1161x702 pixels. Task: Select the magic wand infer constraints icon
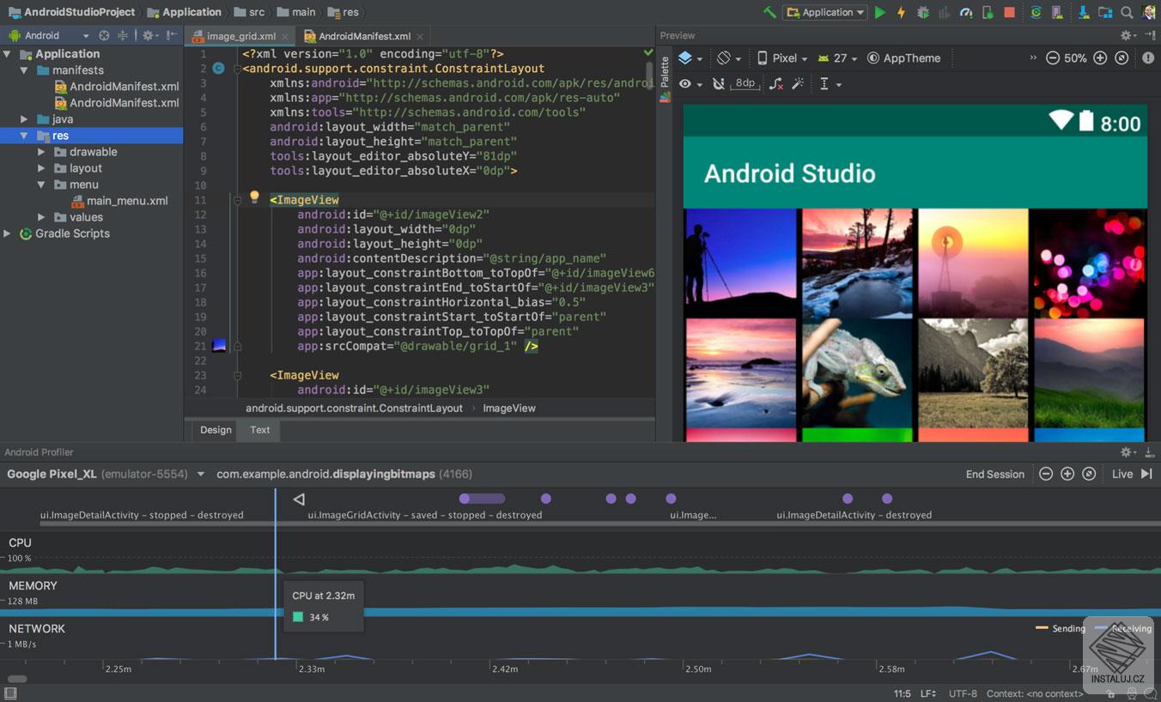[798, 83]
